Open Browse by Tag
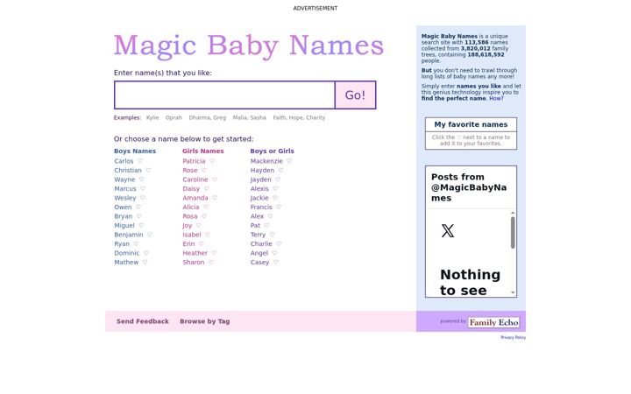Image resolution: width=631 pixels, height=394 pixels. coord(205,321)
